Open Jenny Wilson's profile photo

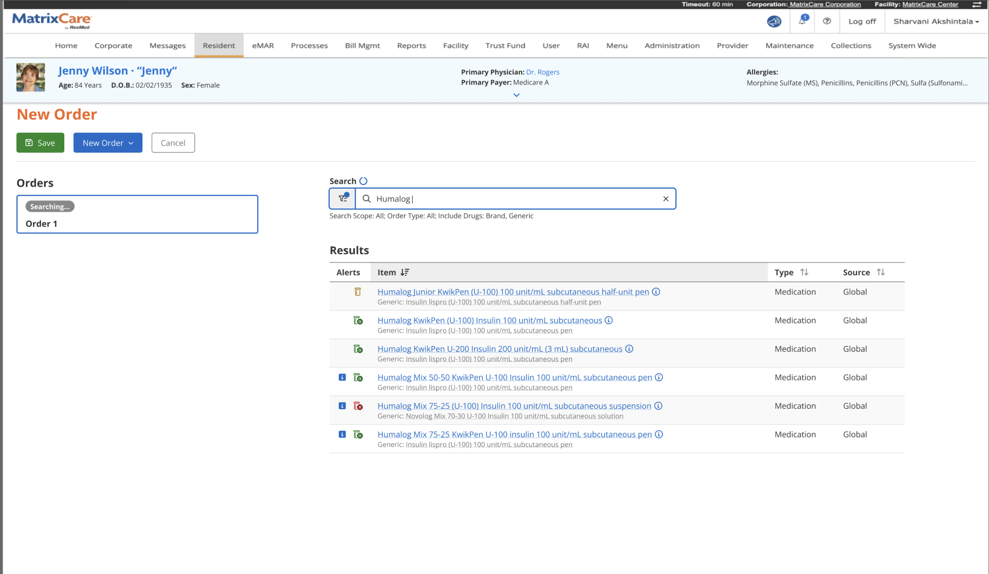tap(31, 78)
